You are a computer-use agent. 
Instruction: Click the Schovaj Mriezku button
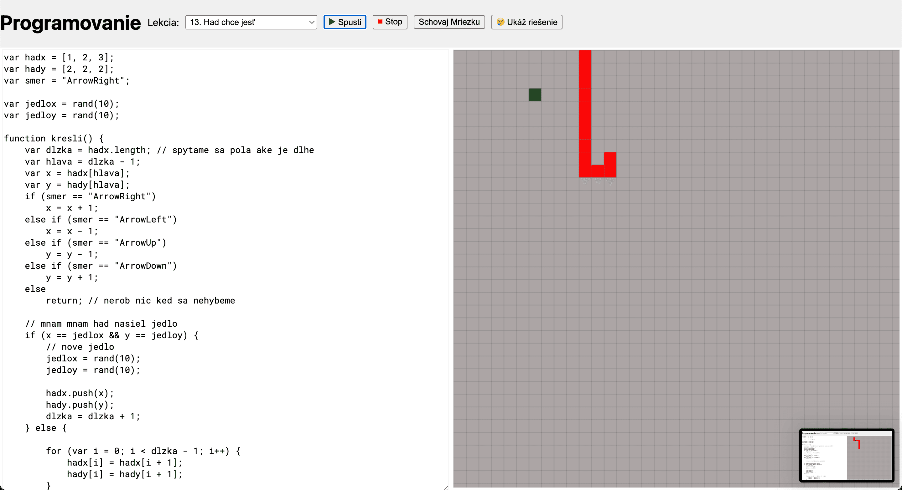[449, 22]
